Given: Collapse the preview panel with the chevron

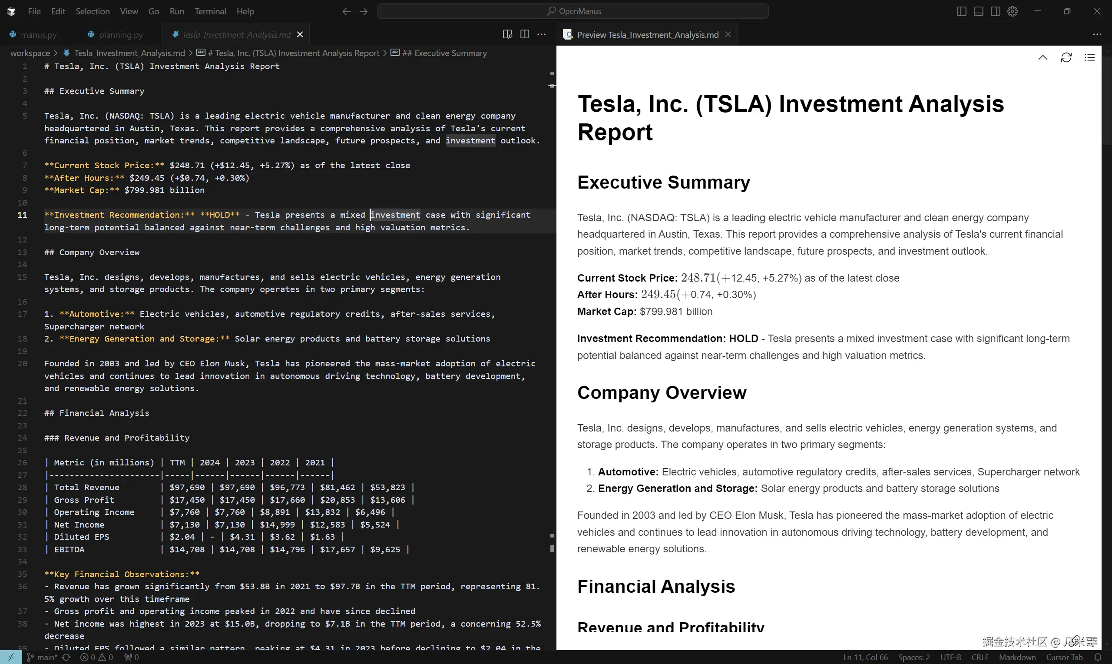Looking at the screenshot, I should [x=1042, y=57].
